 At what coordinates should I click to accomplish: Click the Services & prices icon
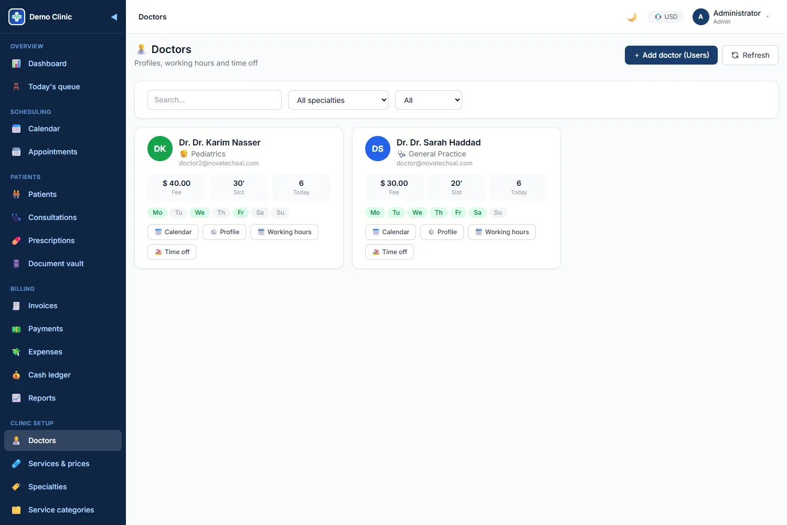(16, 464)
